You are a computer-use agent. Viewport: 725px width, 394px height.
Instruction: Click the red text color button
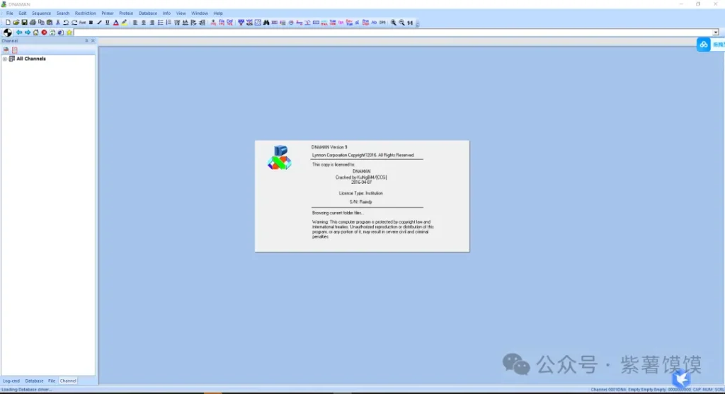[115, 23]
